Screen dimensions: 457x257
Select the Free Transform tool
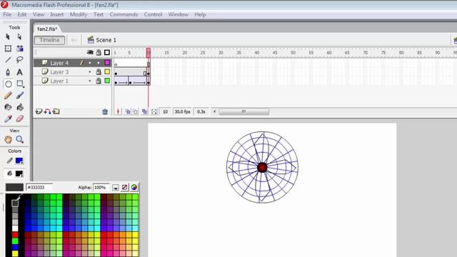[8, 49]
